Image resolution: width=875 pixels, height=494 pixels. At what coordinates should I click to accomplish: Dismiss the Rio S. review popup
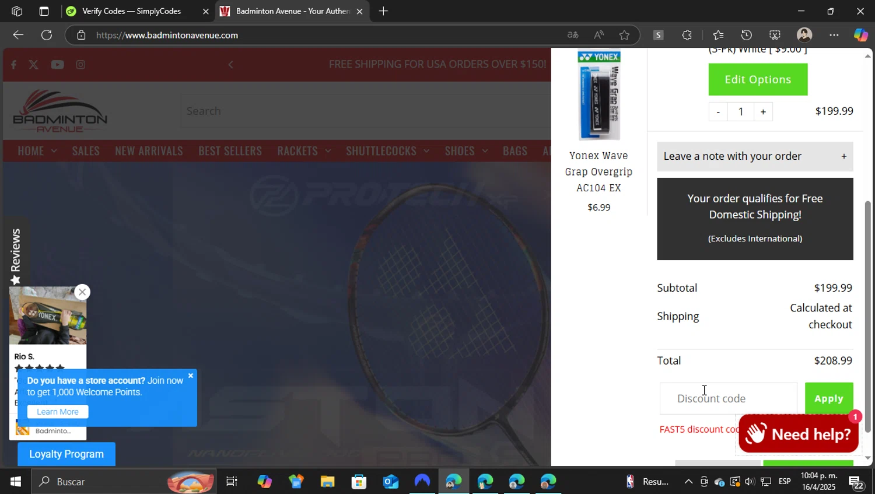tap(82, 292)
